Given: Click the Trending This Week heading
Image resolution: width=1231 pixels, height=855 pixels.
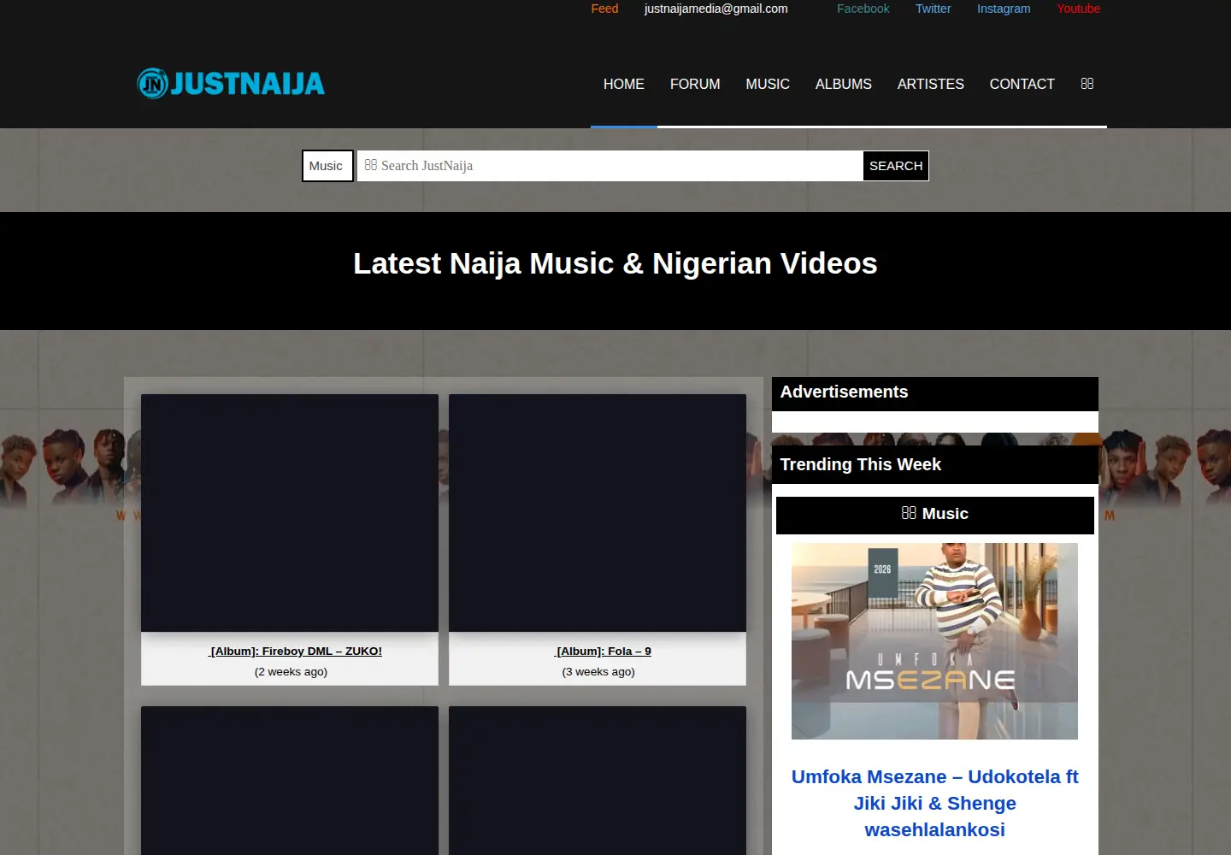Looking at the screenshot, I should click(x=860, y=464).
